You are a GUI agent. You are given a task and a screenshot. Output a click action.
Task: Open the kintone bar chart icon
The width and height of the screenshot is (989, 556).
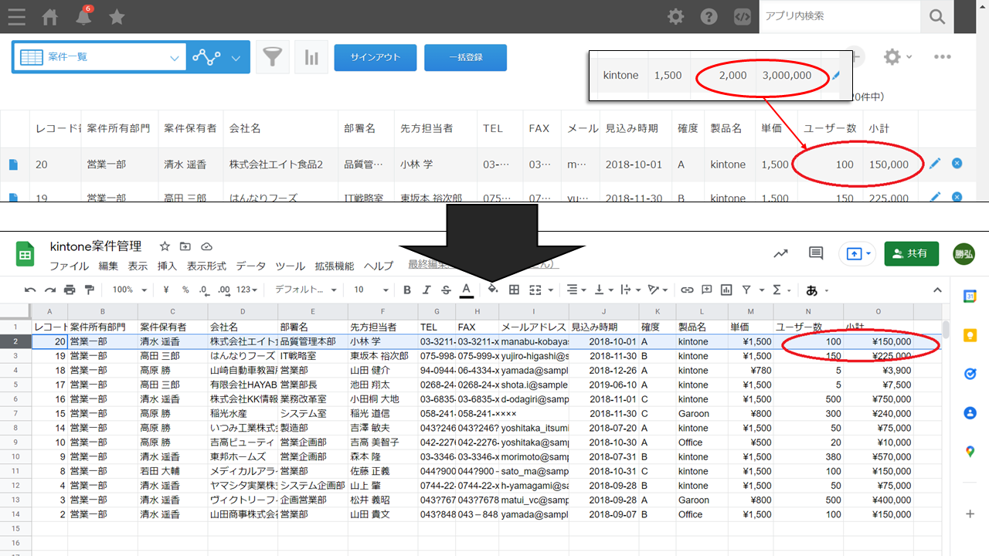(311, 58)
